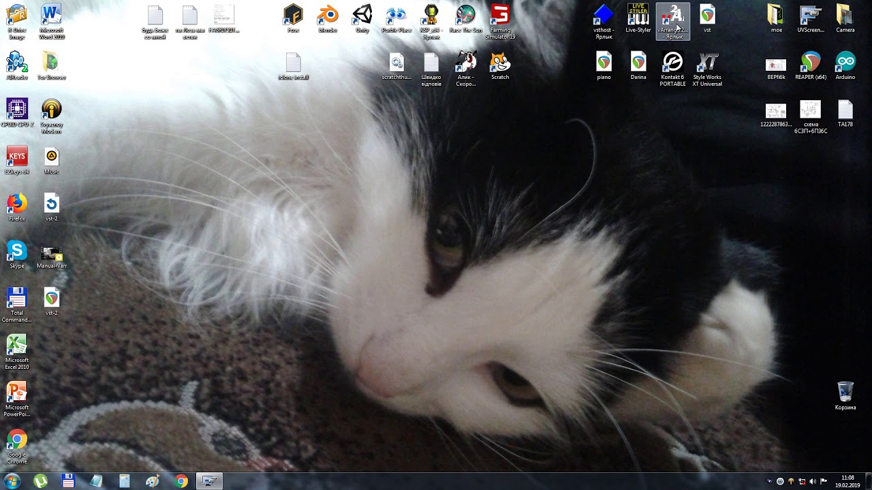Select the Firefox desktop icon
This screenshot has width=872, height=490.
[17, 208]
